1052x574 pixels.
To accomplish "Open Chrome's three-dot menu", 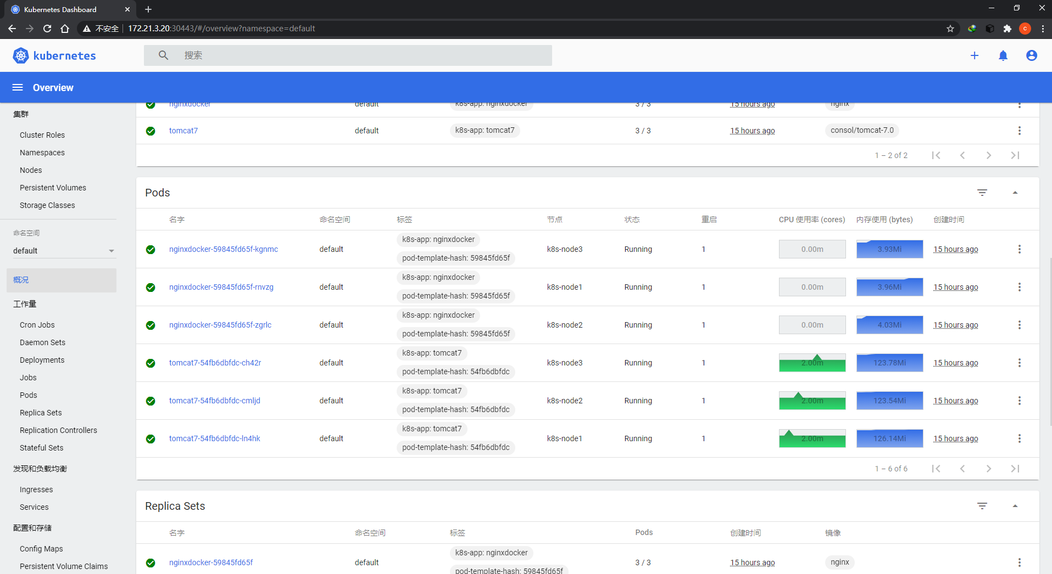I will point(1043,29).
